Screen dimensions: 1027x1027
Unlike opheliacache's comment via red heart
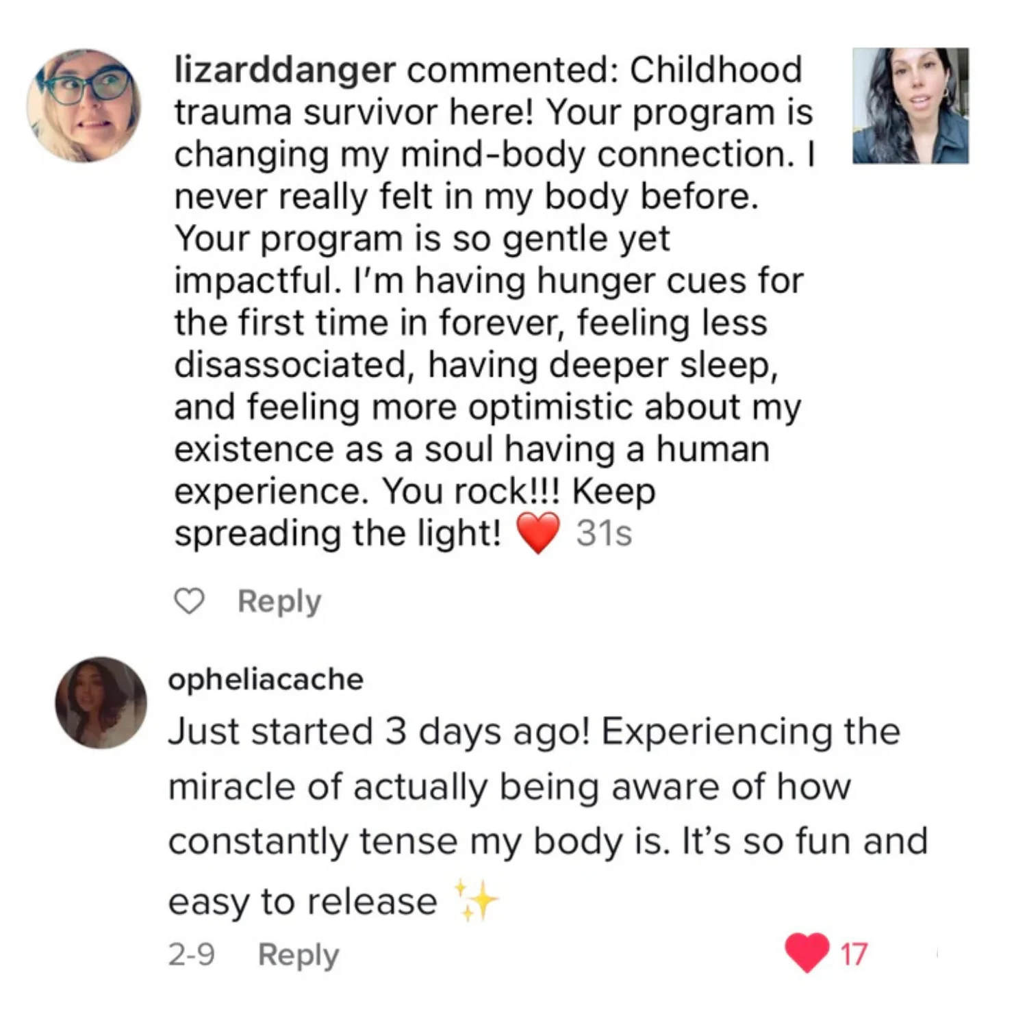tap(807, 952)
